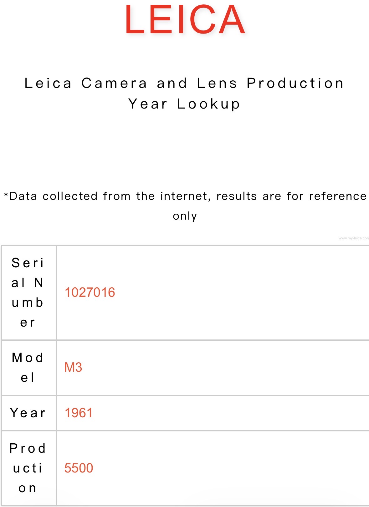
Task: Select the production value 5500
Action: point(79,468)
